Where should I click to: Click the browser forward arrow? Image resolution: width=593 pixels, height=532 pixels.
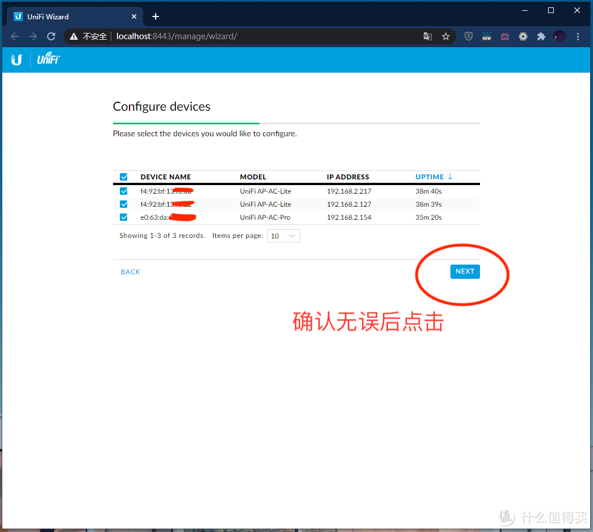pyautogui.click(x=33, y=36)
